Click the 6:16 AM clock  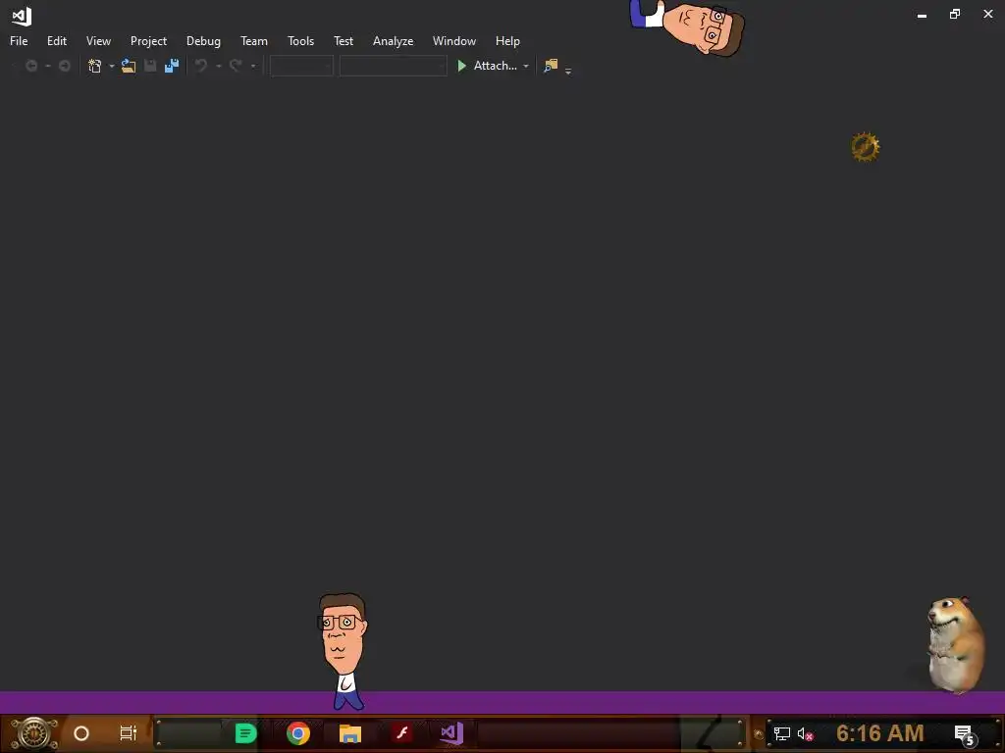pos(879,733)
